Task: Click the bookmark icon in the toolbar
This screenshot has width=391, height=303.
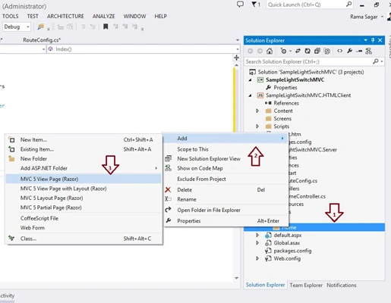Action: point(106,27)
